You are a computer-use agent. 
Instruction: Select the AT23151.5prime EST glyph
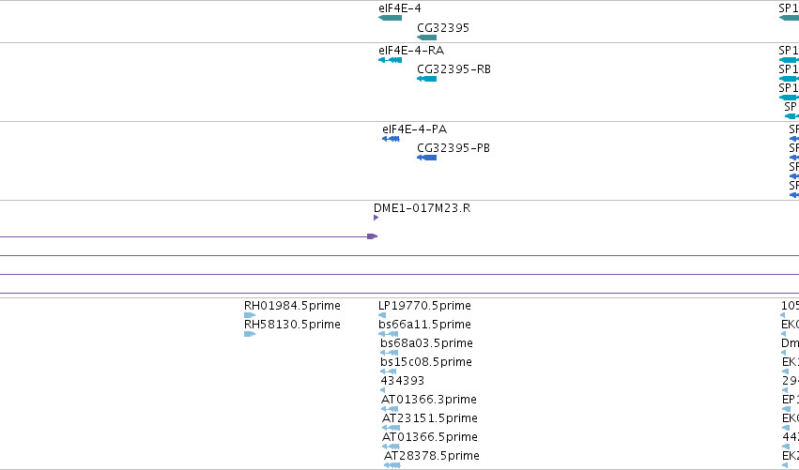pos(391,428)
